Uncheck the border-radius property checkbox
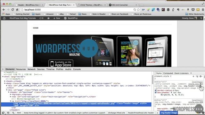Screen dimensions: 205x115 click(156, 90)
